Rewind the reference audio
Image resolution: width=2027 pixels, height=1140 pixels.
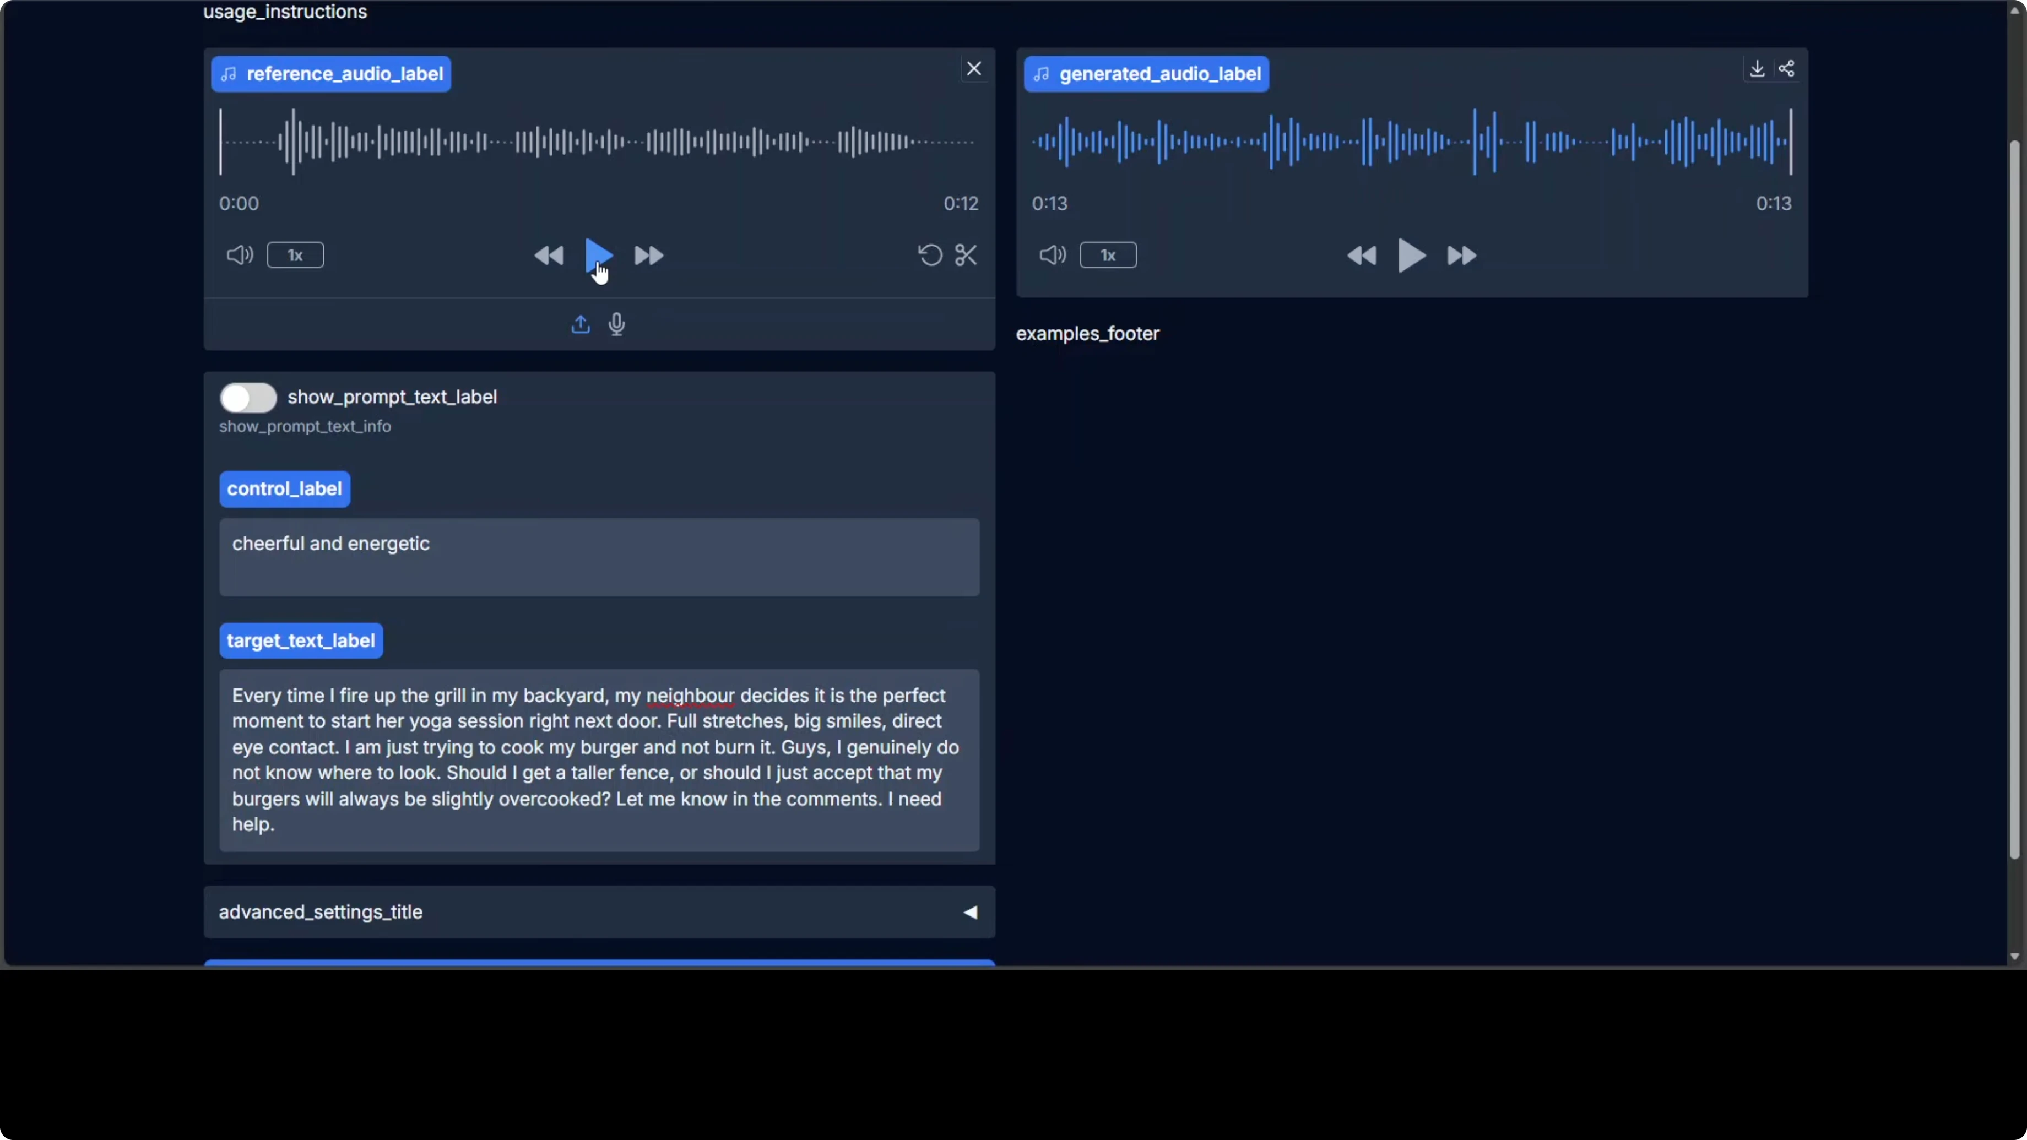click(549, 256)
